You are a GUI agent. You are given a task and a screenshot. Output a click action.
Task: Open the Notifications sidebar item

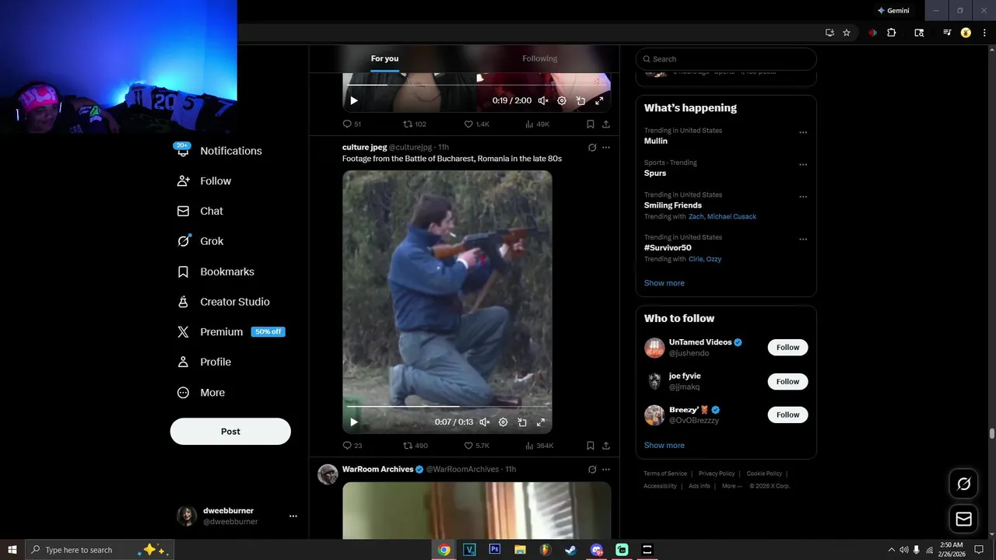tap(219, 151)
